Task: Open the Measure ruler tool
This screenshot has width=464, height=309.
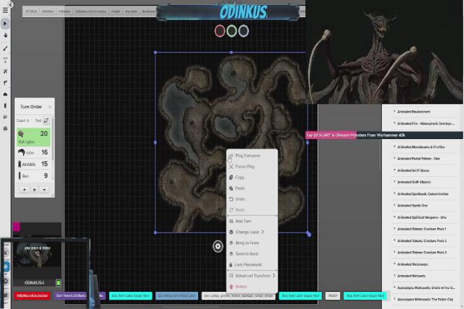Action: pyautogui.click(x=5, y=71)
